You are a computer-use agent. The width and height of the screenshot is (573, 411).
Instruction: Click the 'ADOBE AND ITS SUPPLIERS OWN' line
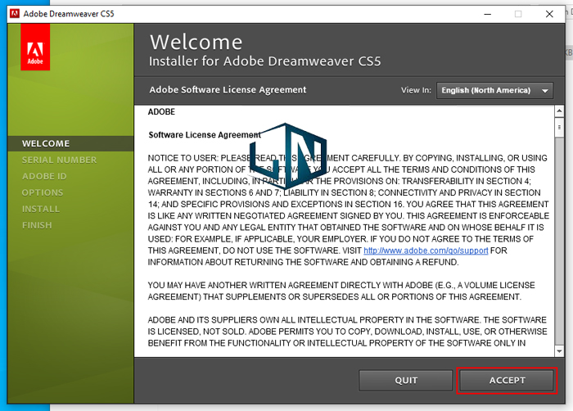click(x=347, y=320)
